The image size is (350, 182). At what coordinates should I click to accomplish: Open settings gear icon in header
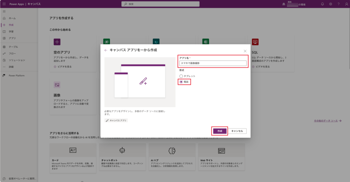pyautogui.click(x=331, y=4)
